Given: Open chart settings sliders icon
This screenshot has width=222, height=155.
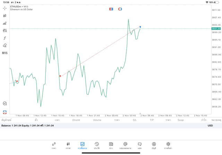Looking at the screenshot, I should point(5,31).
